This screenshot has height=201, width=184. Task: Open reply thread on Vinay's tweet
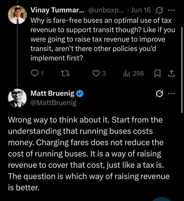click(37, 74)
